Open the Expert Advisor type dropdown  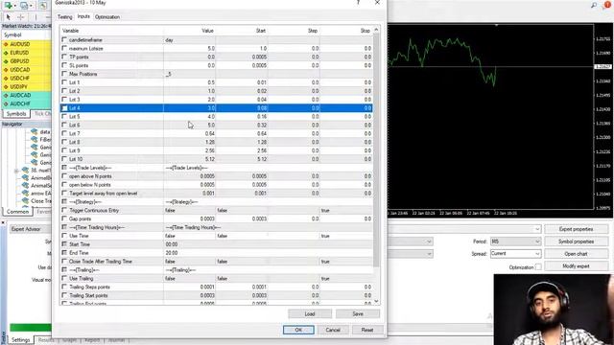point(30,229)
